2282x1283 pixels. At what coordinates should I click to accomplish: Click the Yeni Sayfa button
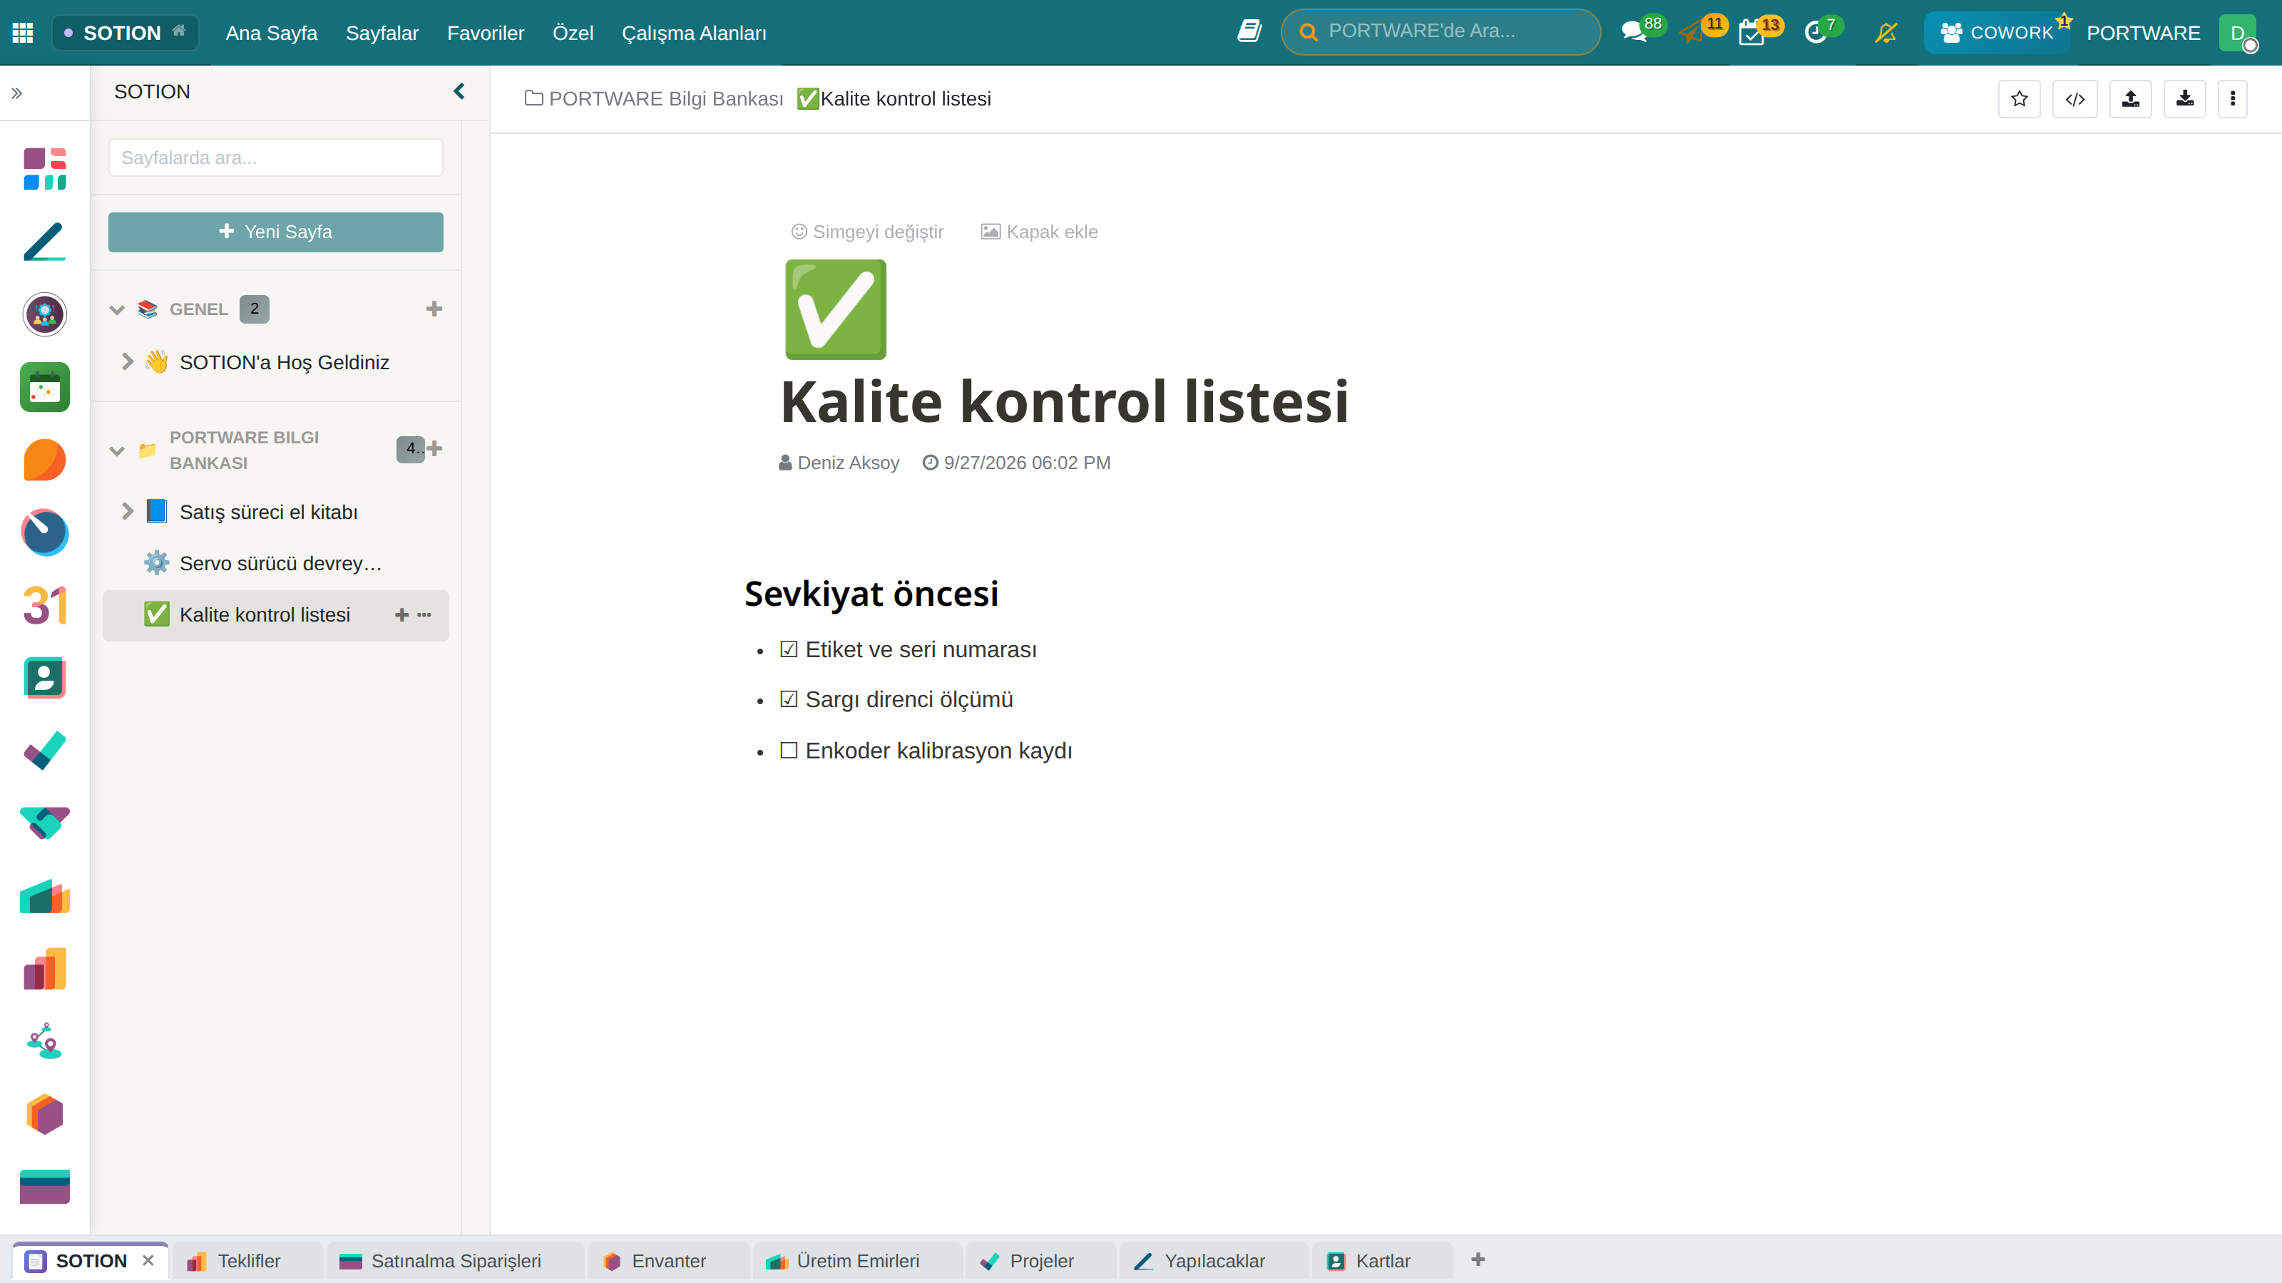[x=275, y=232]
